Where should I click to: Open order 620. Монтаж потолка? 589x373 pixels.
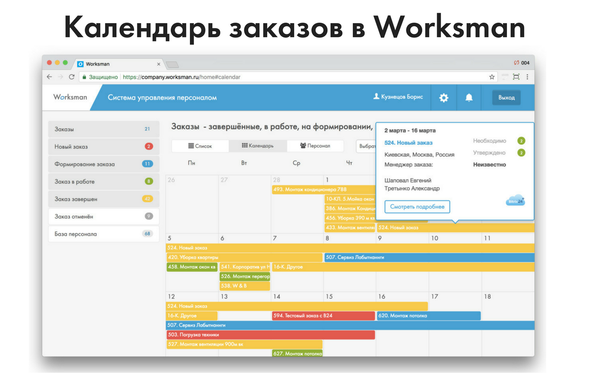[x=429, y=316]
